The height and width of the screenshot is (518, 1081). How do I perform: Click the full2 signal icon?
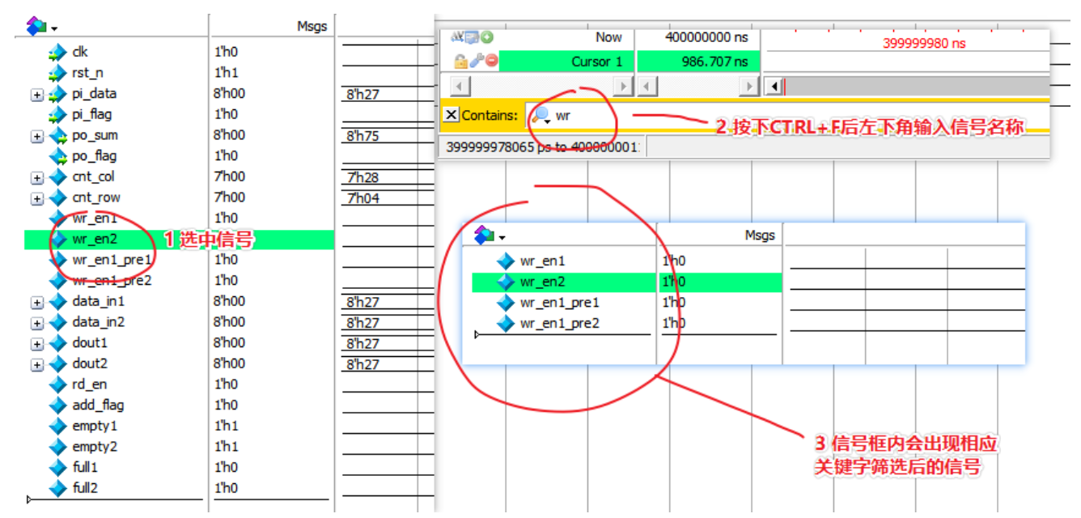(56, 486)
